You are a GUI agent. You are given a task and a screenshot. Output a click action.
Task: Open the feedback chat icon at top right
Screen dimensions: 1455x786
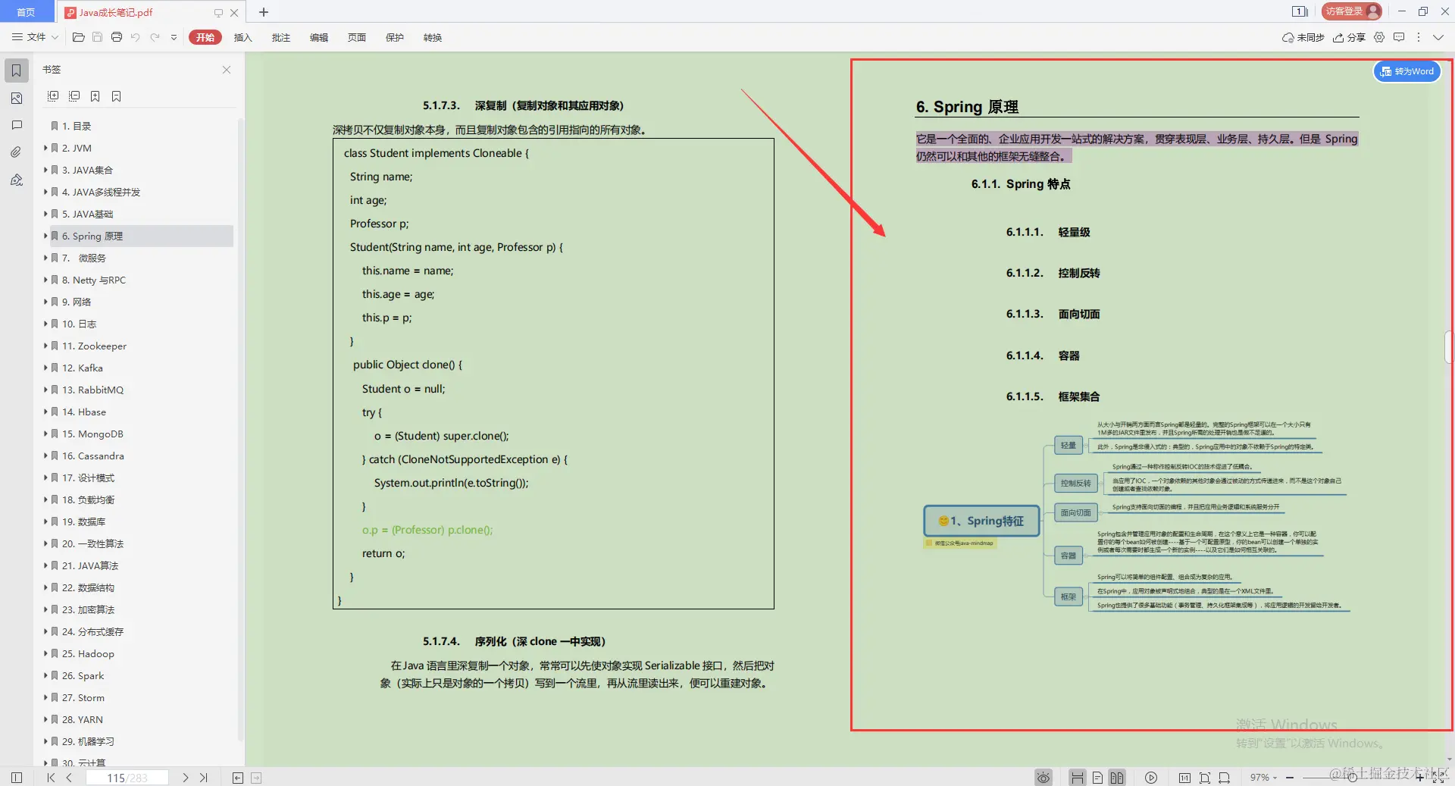pos(1399,37)
